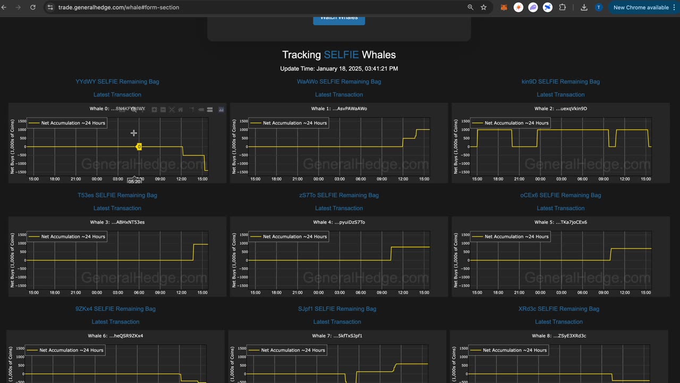Open Latest Transaction link under 9ZKx4
The height and width of the screenshot is (383, 680).
[115, 322]
